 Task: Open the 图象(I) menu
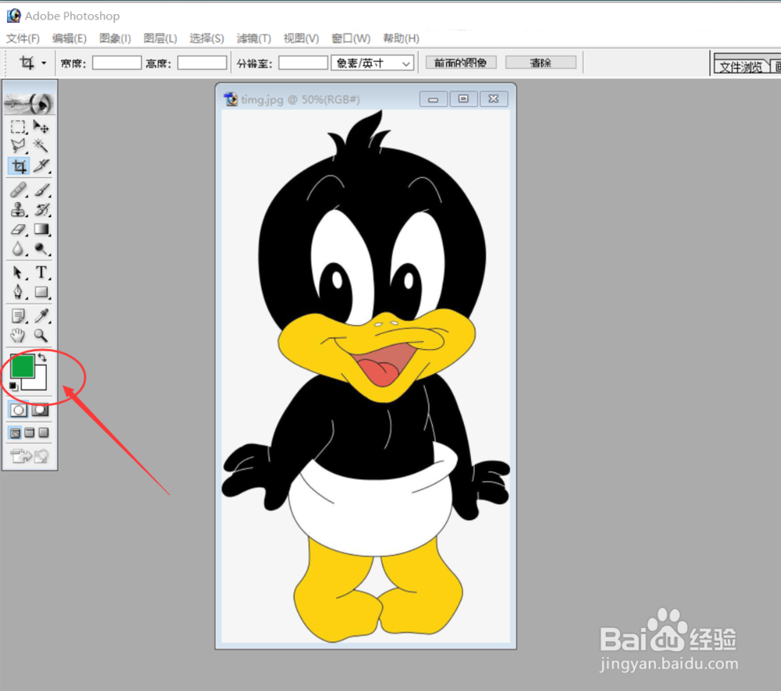[x=115, y=38]
